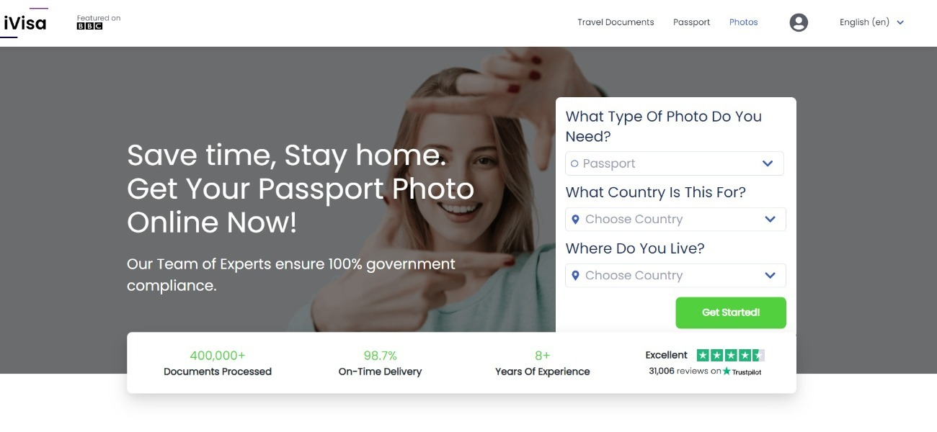Select the Photos menu item

743,22
